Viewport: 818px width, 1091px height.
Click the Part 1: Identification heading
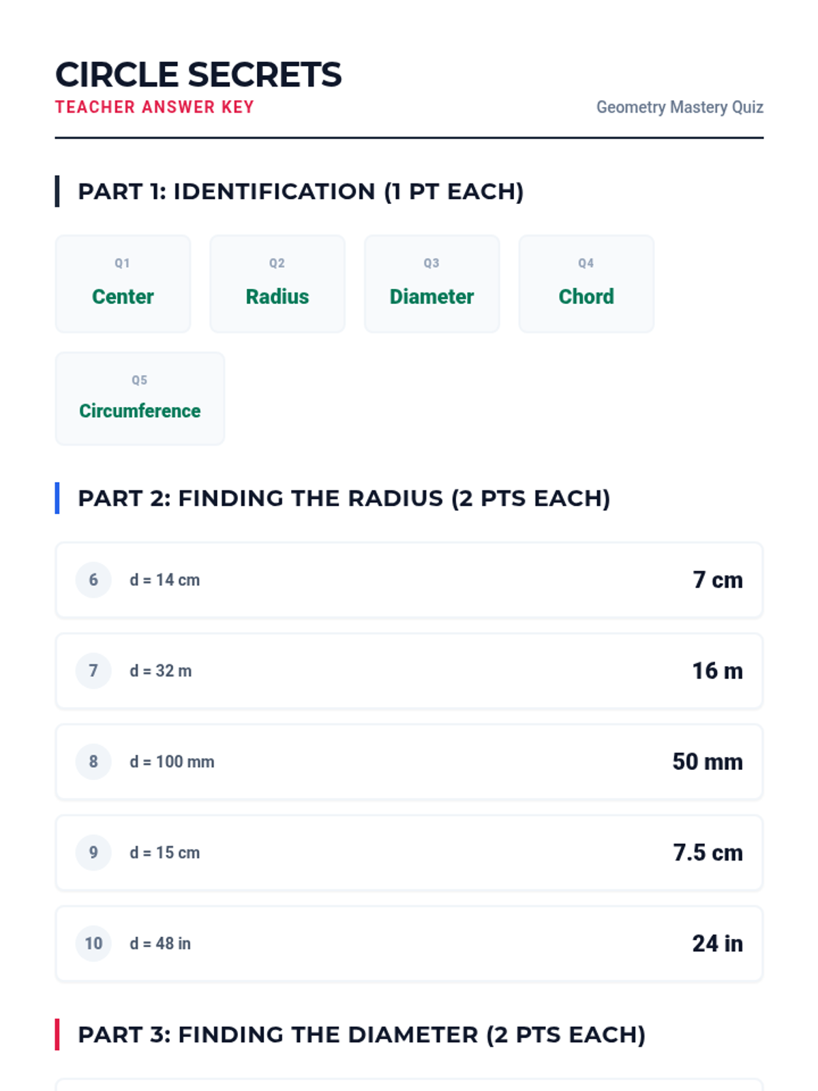301,192
